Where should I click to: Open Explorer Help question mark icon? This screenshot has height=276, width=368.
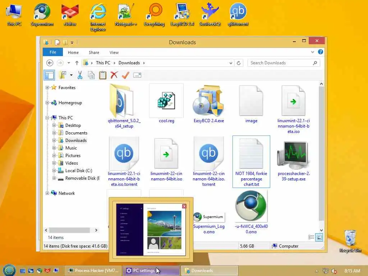pos(320,52)
